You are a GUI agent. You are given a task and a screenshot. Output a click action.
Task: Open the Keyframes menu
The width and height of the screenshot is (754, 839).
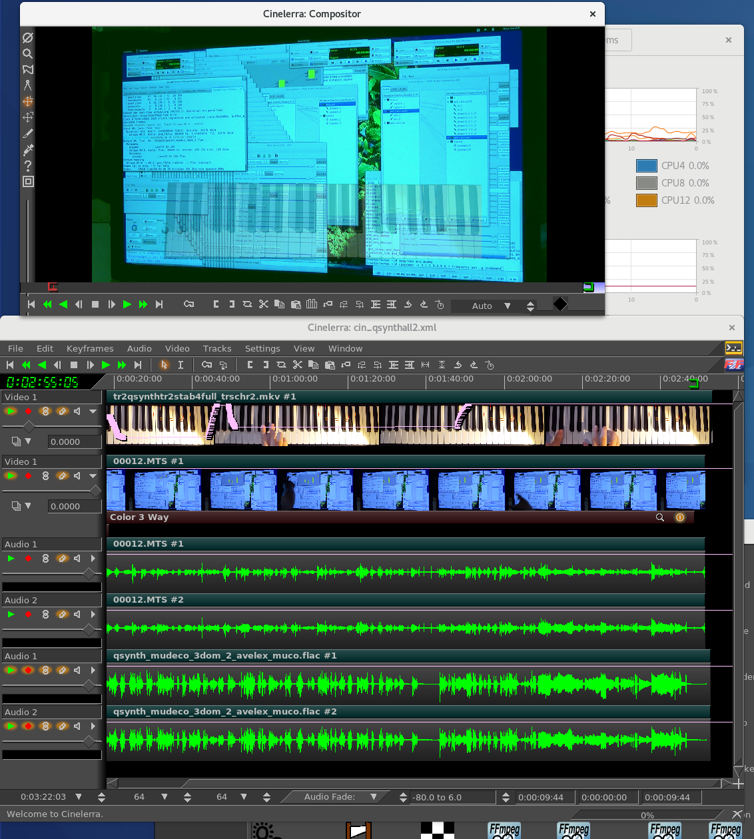click(90, 348)
